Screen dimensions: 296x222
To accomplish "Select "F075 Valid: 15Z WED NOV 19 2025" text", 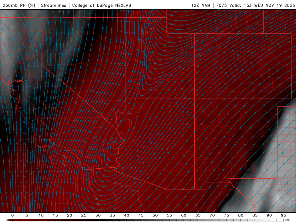I will tap(256, 5).
